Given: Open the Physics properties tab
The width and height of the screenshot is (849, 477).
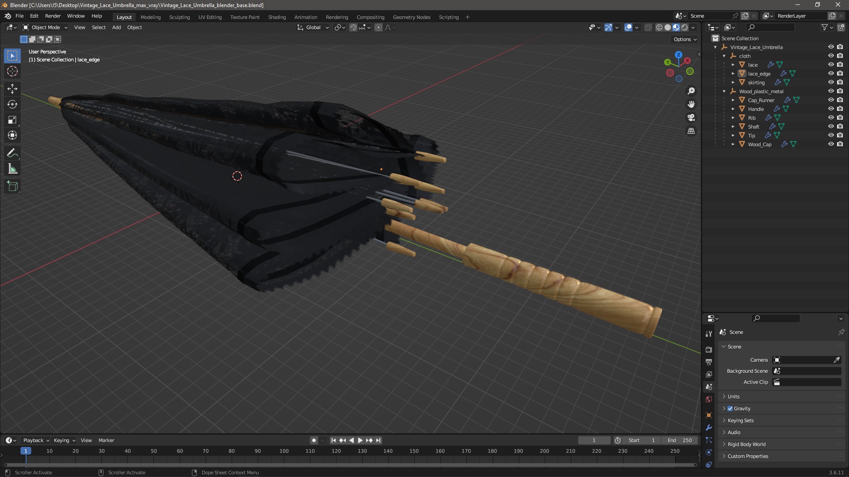Looking at the screenshot, I should click(x=709, y=452).
